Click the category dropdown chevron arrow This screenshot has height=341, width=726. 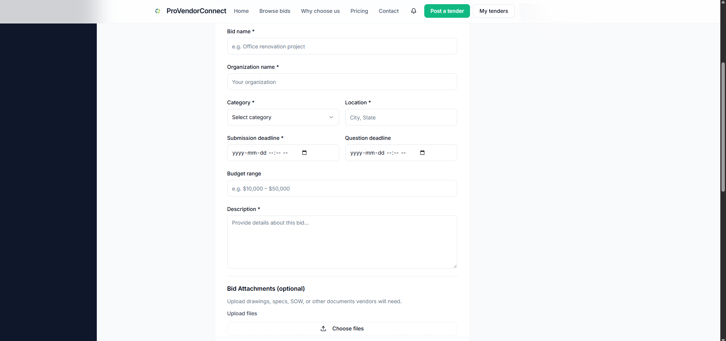[331, 117]
